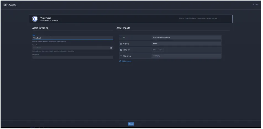Click the Enhance threat detection description text
The image size is (263, 129).
point(198,18)
